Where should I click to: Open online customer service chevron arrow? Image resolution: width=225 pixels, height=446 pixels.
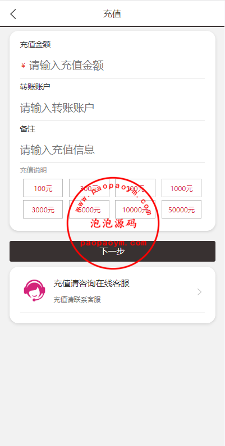(199, 292)
